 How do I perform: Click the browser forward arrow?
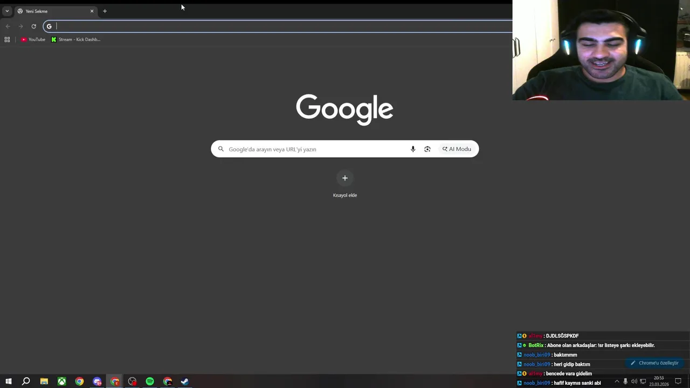tap(20, 26)
